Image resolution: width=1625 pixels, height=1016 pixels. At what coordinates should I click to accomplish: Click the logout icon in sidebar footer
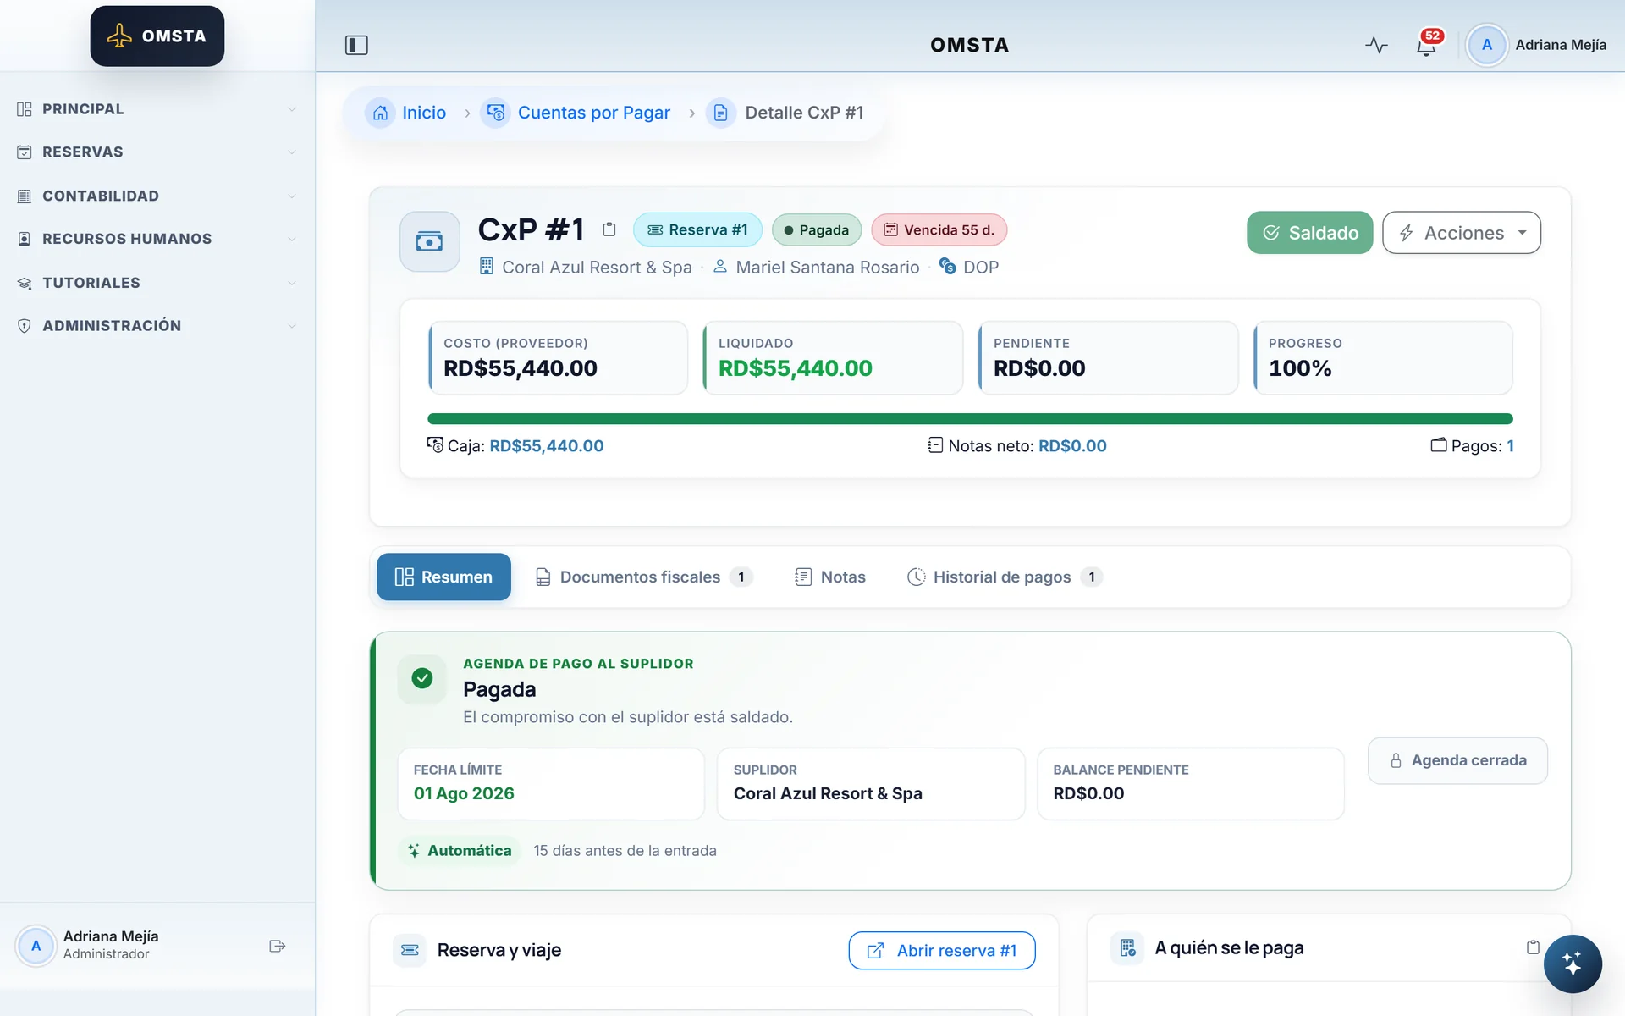pyautogui.click(x=277, y=946)
